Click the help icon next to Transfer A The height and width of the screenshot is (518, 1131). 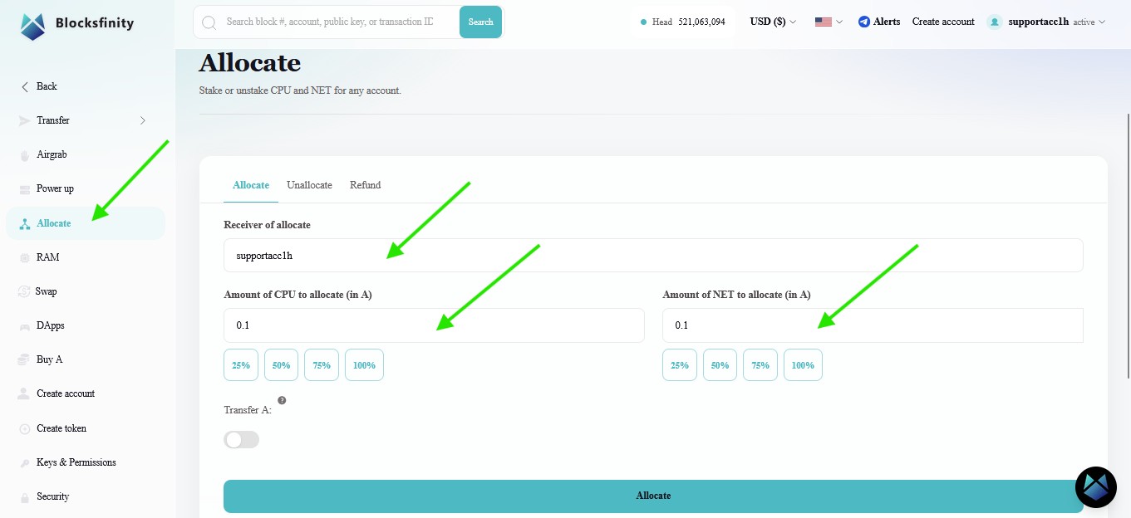point(282,400)
